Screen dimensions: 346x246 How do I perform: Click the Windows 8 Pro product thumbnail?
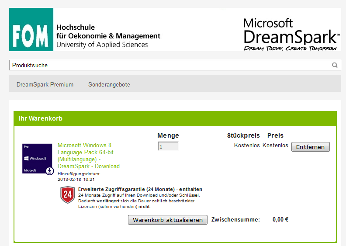[x=38, y=159]
